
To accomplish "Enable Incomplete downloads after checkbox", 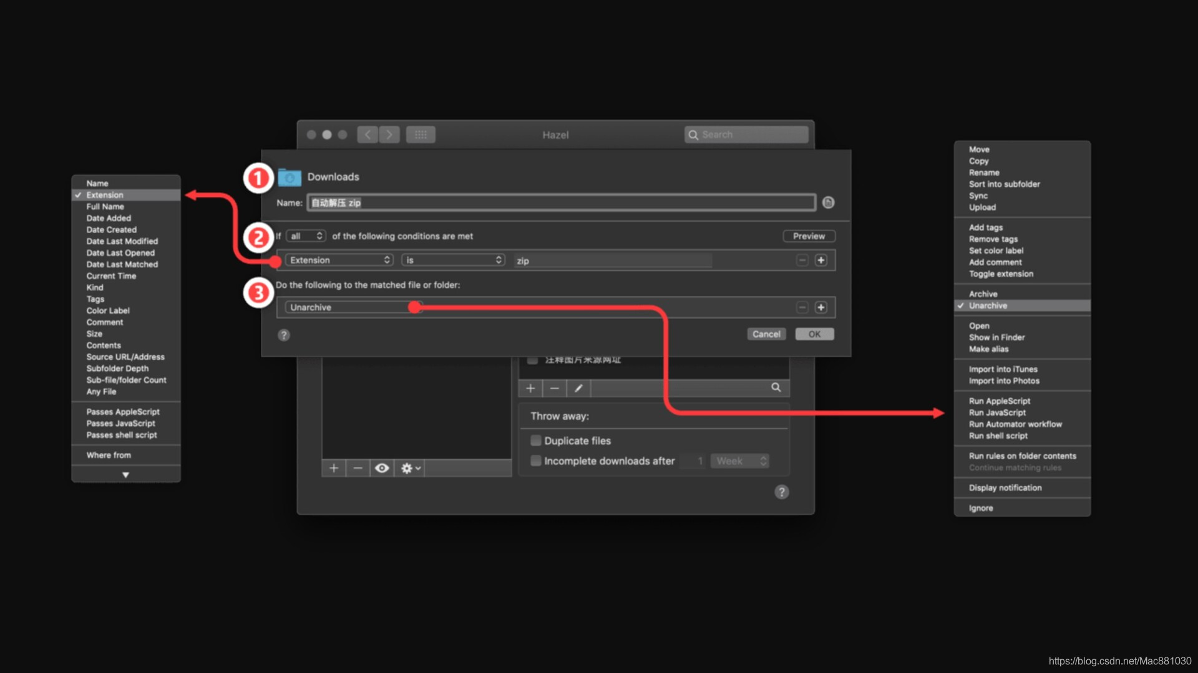I will 535,461.
